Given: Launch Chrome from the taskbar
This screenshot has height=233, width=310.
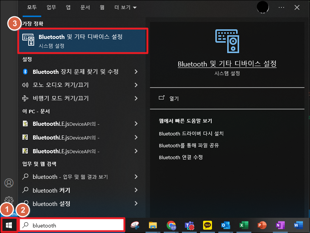Looking at the screenshot, I should tap(171, 225).
